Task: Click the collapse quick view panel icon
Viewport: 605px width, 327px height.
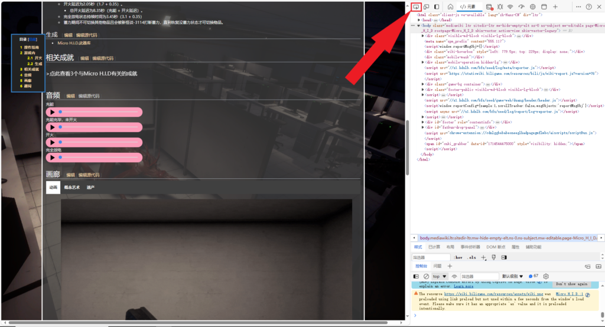Action: point(599,266)
